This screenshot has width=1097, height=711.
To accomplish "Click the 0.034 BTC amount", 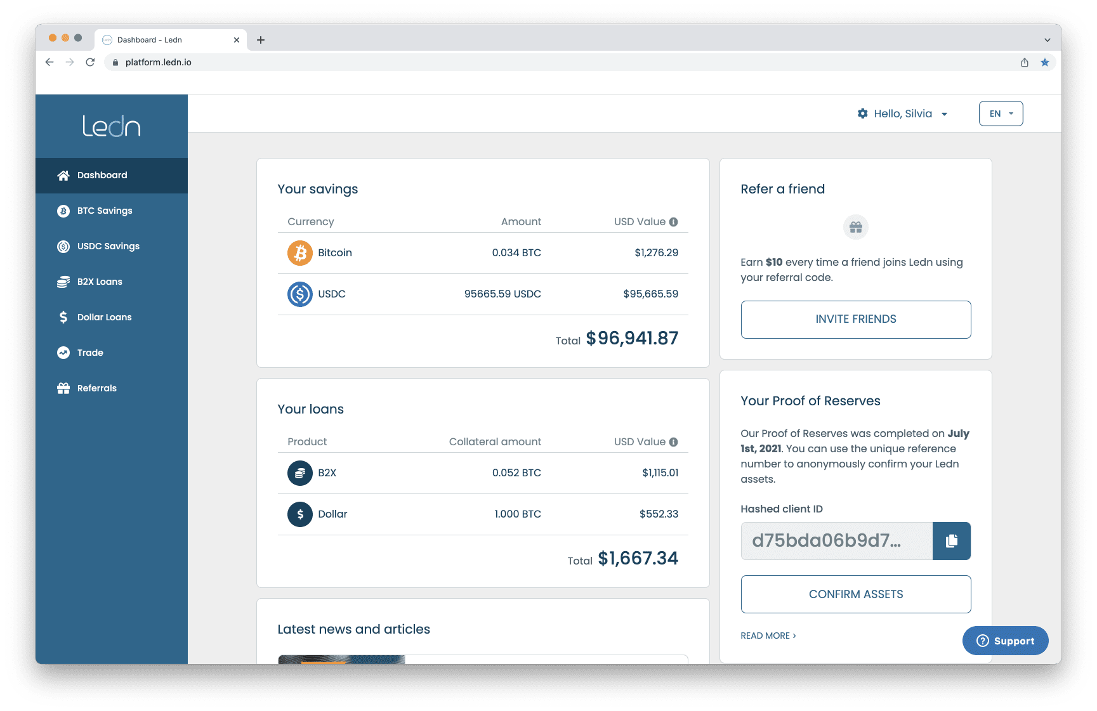I will click(x=516, y=253).
